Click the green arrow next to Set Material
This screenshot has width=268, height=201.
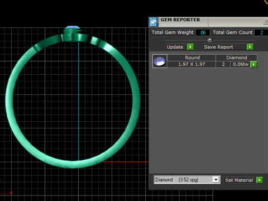259,180
